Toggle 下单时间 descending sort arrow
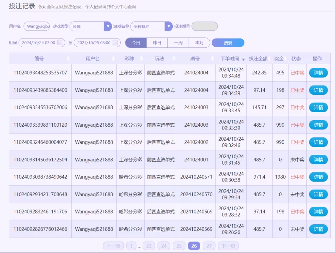This screenshot has width=335, height=253. tap(243, 59)
